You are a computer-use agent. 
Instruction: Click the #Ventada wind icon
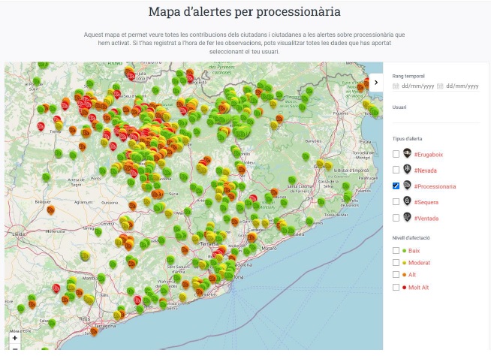click(x=407, y=218)
